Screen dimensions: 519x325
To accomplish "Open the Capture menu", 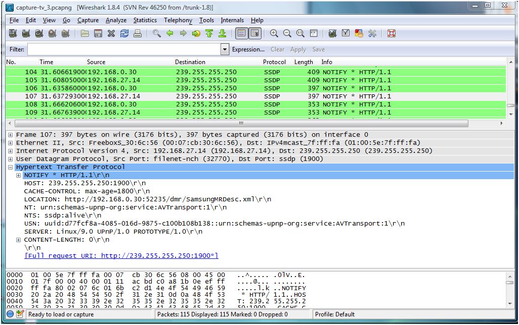I will 88,20.
